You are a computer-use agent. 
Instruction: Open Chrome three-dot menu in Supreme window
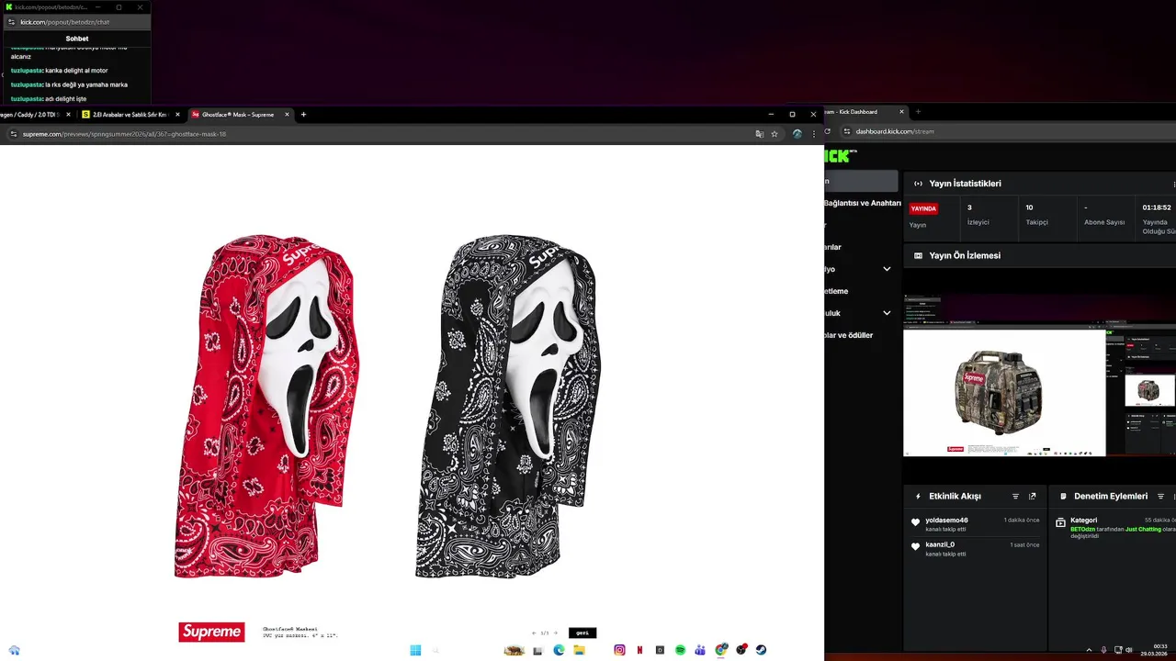point(813,134)
